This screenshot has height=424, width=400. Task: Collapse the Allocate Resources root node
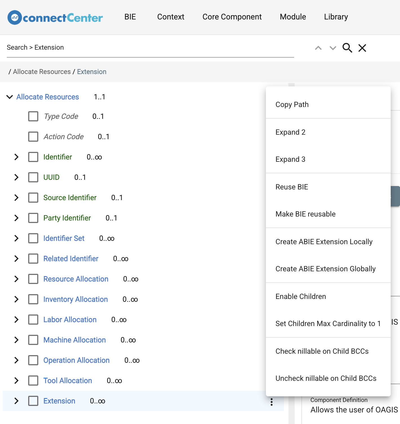(x=10, y=97)
